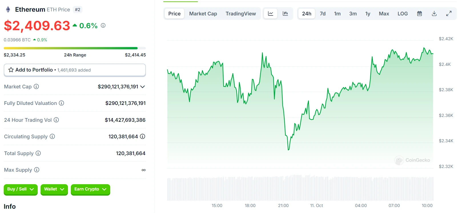Image resolution: width=458 pixels, height=213 pixels.
Task: Toggle LOG scale on the chart
Action: 403,13
